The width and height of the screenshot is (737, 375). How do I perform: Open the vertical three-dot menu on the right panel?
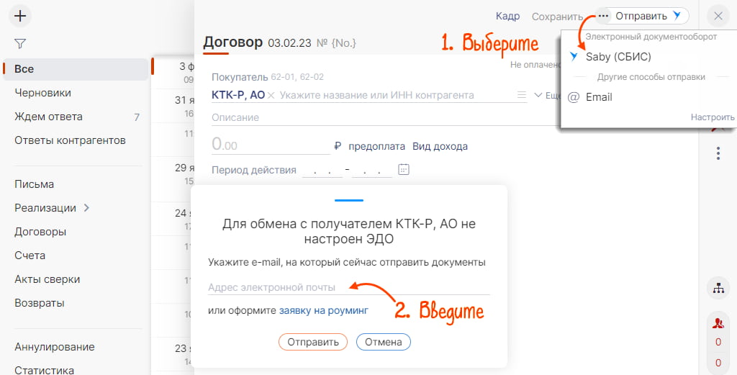pos(718,153)
